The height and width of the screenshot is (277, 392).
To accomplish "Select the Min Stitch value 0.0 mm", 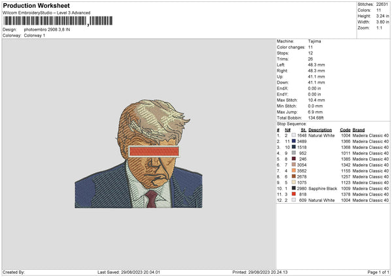I will click(x=316, y=106).
